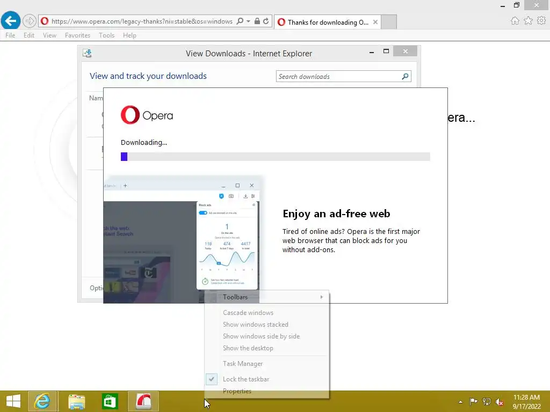Open File Explorer from taskbar
The height and width of the screenshot is (412, 550).
(76, 401)
